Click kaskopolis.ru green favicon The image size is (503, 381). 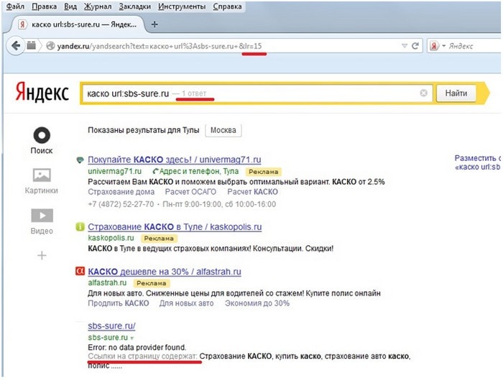[x=80, y=226]
